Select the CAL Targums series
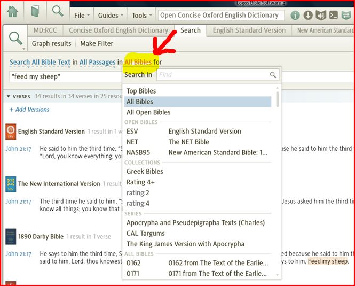The image size is (355, 286). 198,234
